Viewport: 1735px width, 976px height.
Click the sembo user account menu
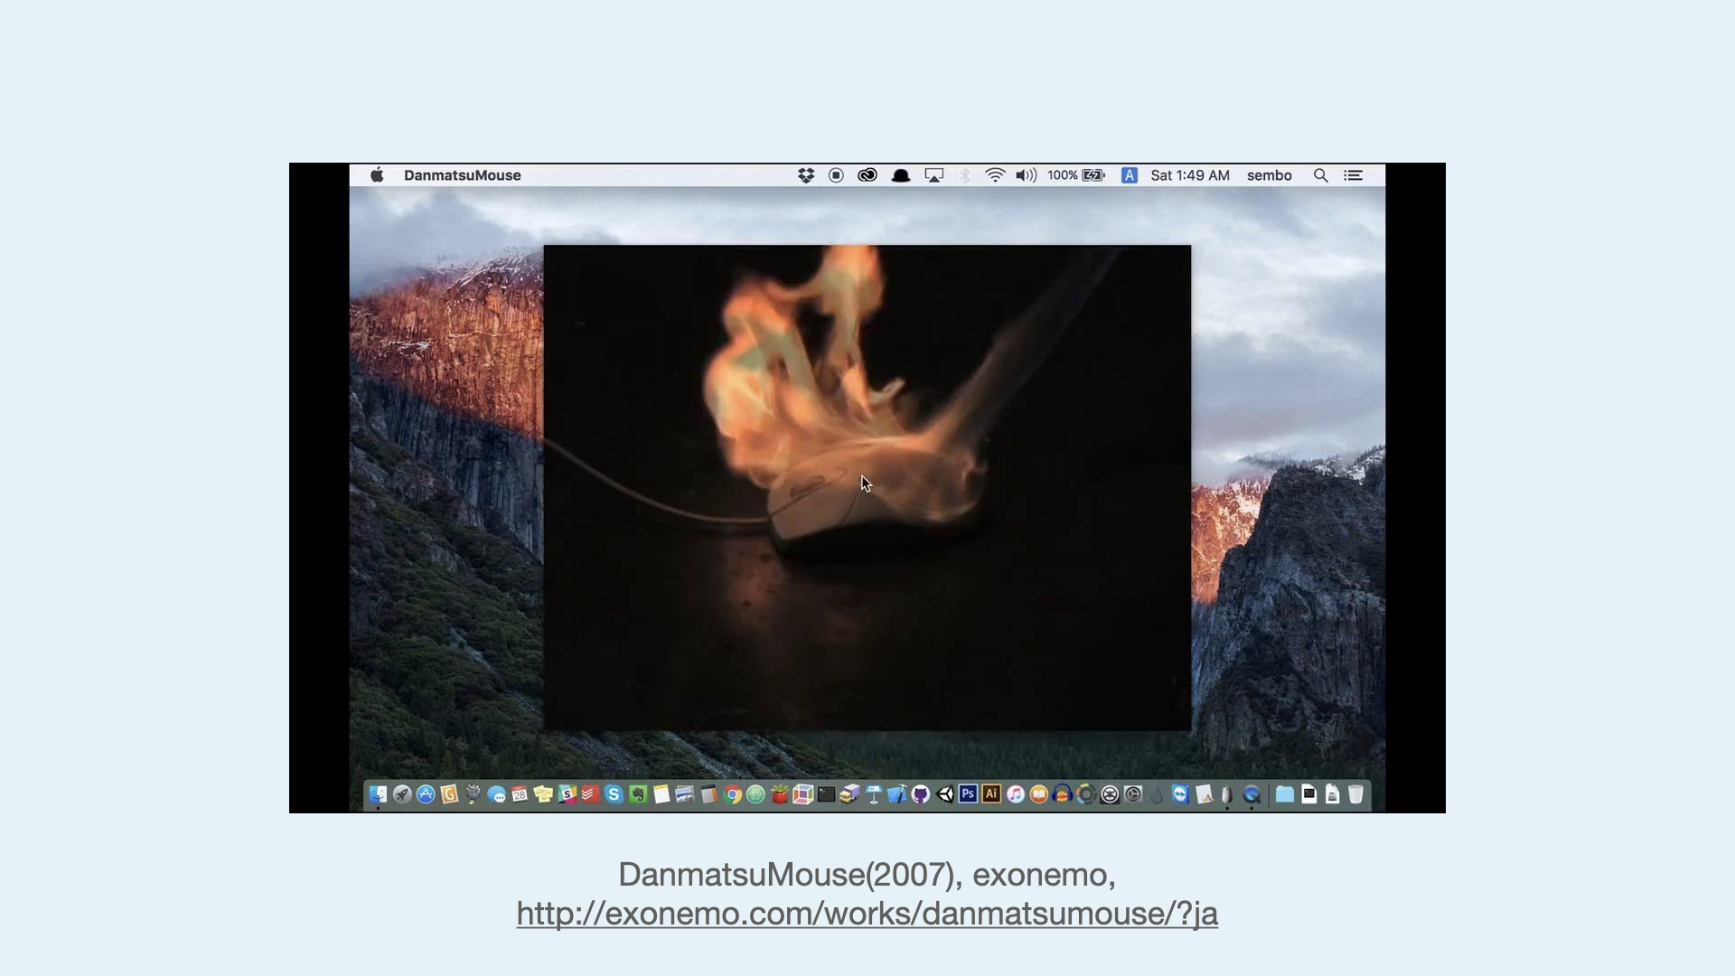[x=1269, y=175]
